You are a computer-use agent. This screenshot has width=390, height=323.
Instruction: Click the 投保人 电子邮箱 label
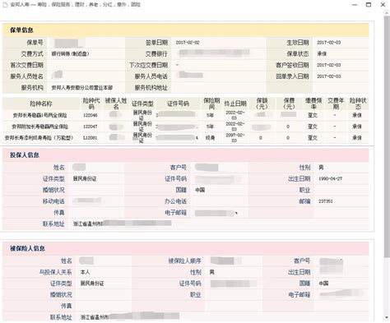click(x=175, y=212)
